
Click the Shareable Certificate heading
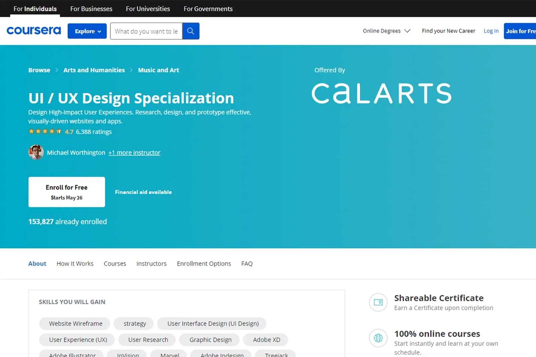[439, 298]
